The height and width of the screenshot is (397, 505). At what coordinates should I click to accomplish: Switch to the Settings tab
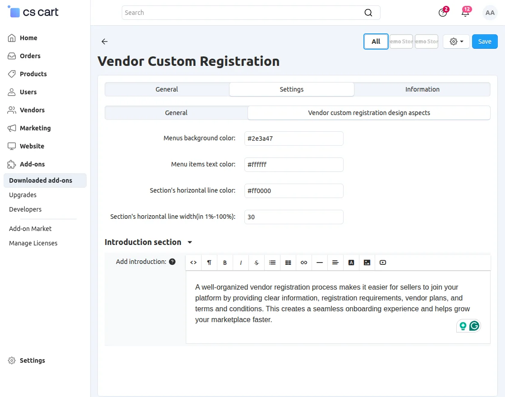[x=291, y=89]
